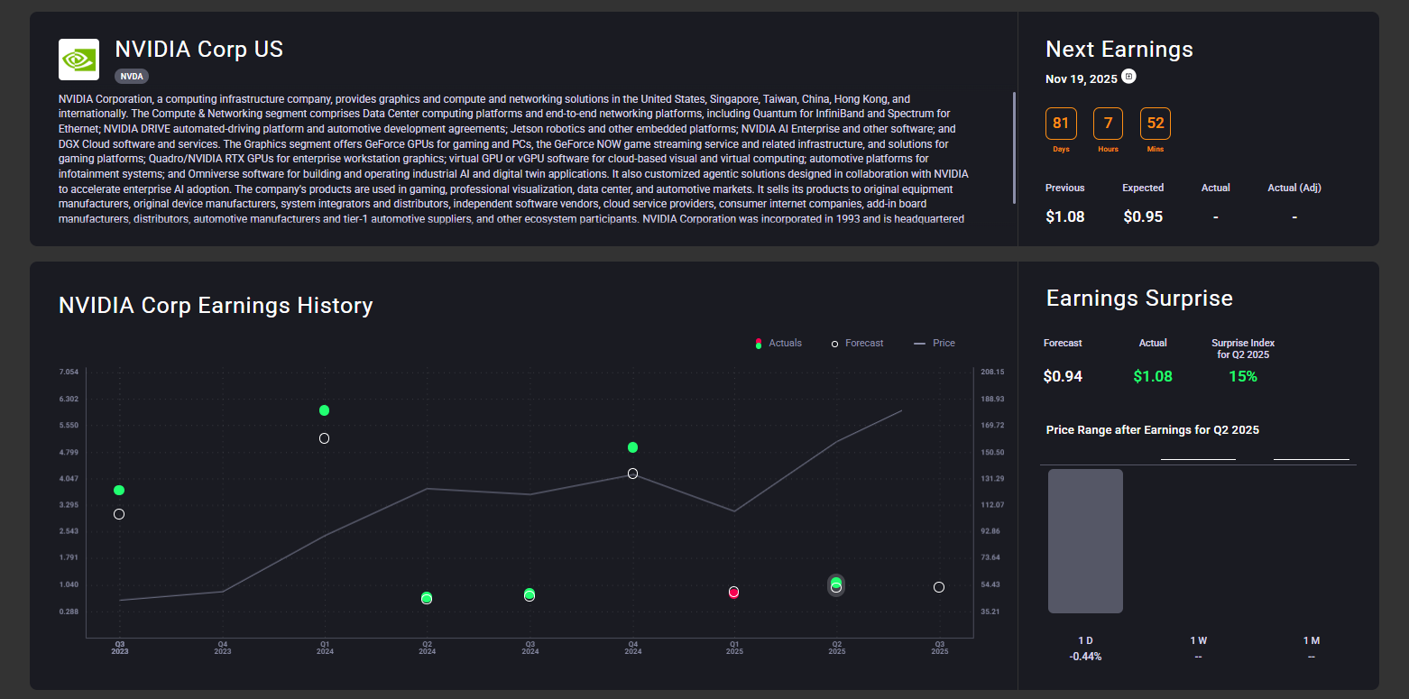This screenshot has height=699, width=1409.
Task: Select the 1 M price range label
Action: pos(1311,640)
